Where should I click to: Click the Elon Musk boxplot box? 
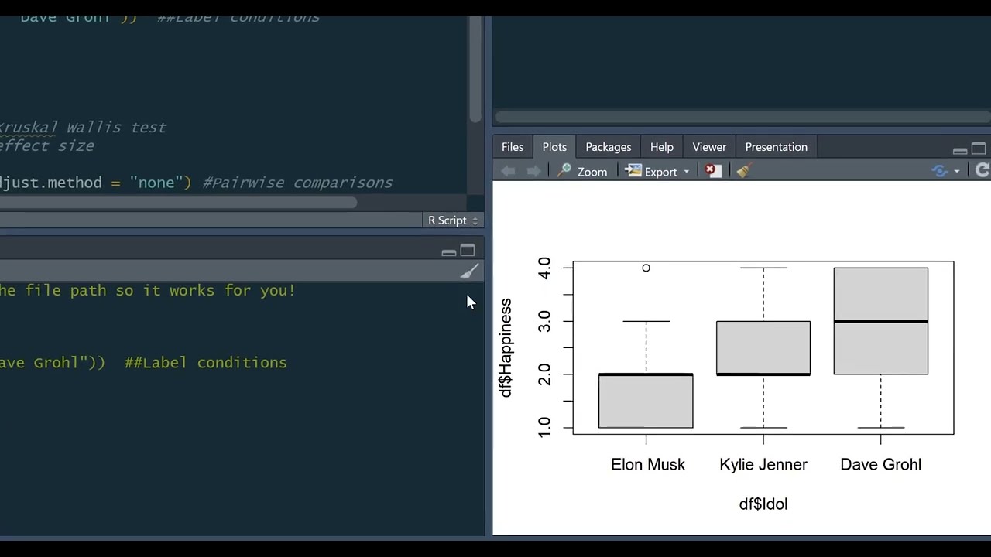pos(646,401)
